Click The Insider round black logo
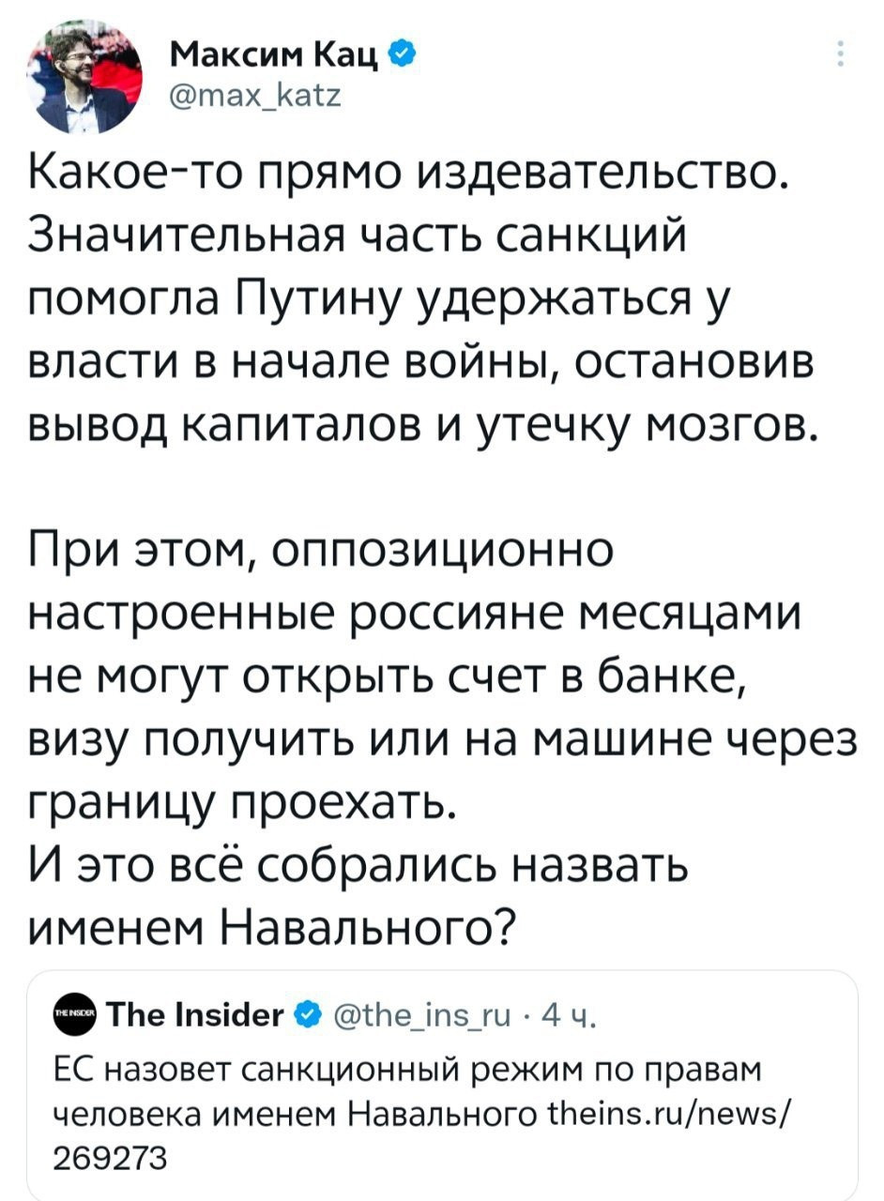This screenshot has width=884, height=1201. (x=76, y=1015)
